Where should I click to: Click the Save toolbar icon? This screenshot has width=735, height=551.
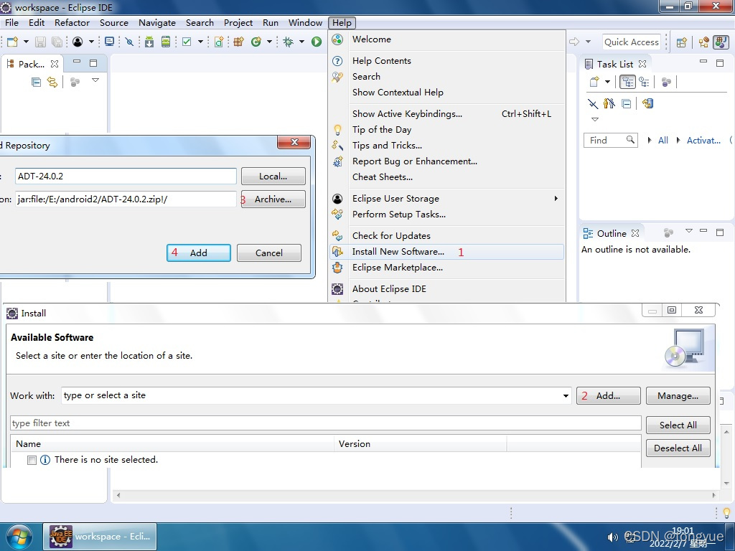[41, 42]
